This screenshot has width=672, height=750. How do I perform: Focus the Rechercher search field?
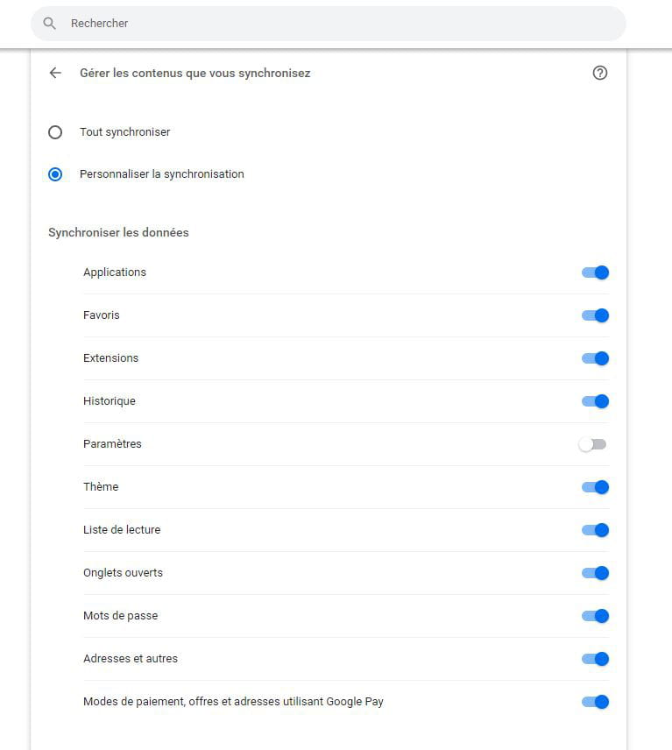click(x=329, y=24)
